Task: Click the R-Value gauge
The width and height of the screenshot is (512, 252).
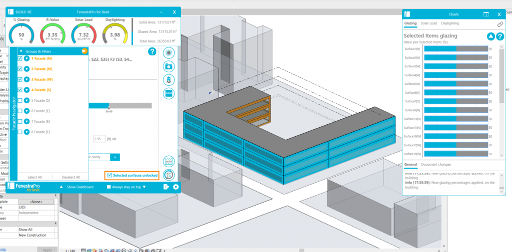Action: [52, 33]
